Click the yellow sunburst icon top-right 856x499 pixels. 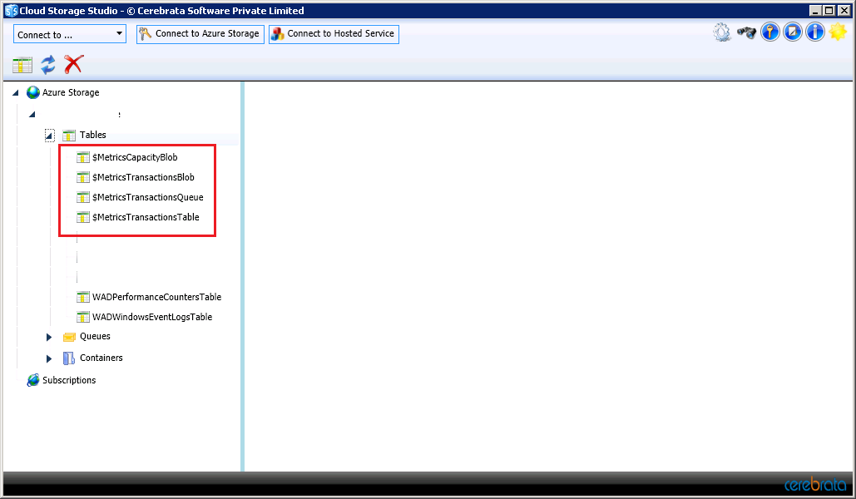point(837,32)
